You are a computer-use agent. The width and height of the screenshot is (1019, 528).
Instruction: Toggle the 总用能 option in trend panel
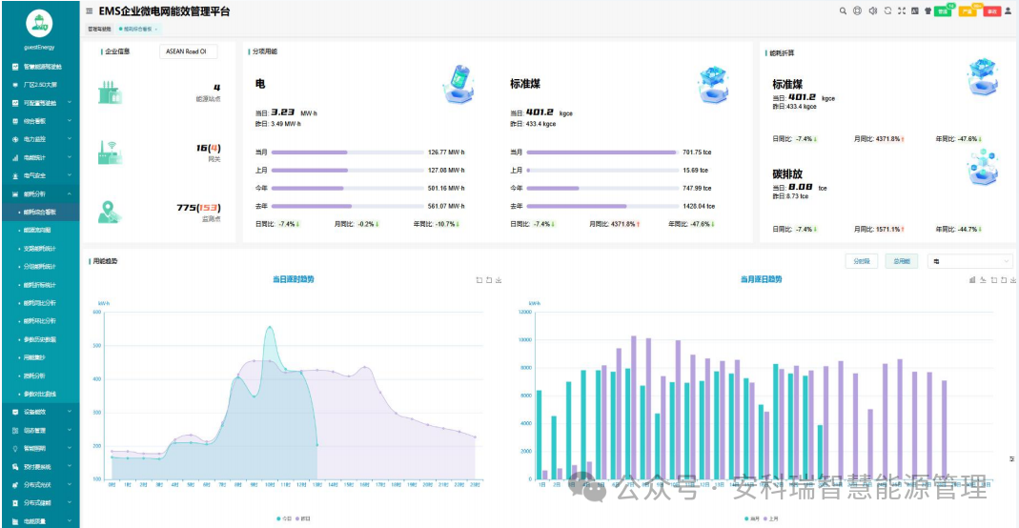(901, 261)
